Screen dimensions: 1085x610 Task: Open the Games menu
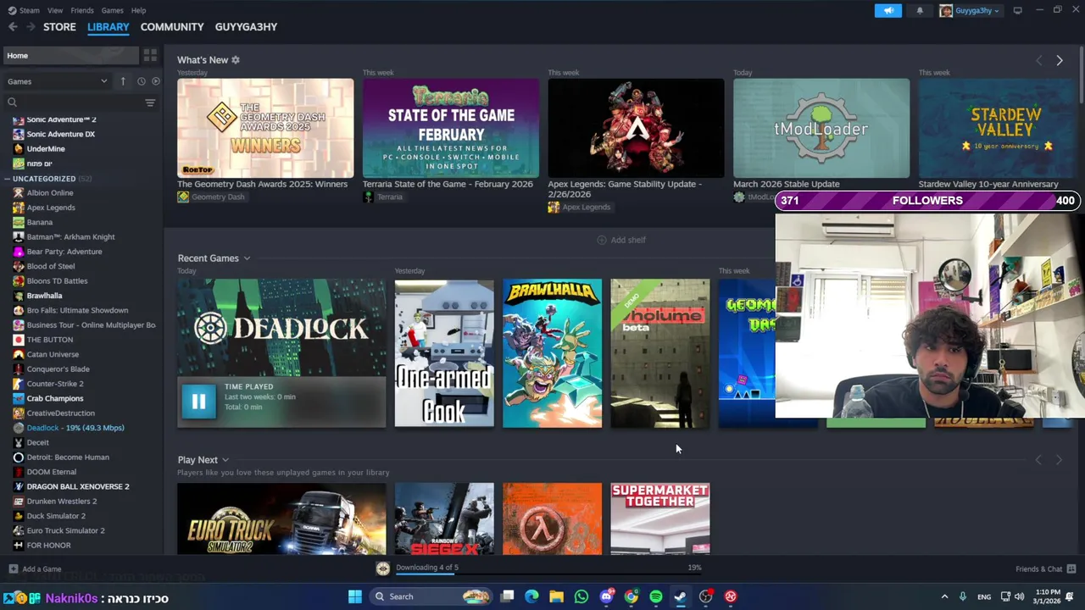pos(112,10)
